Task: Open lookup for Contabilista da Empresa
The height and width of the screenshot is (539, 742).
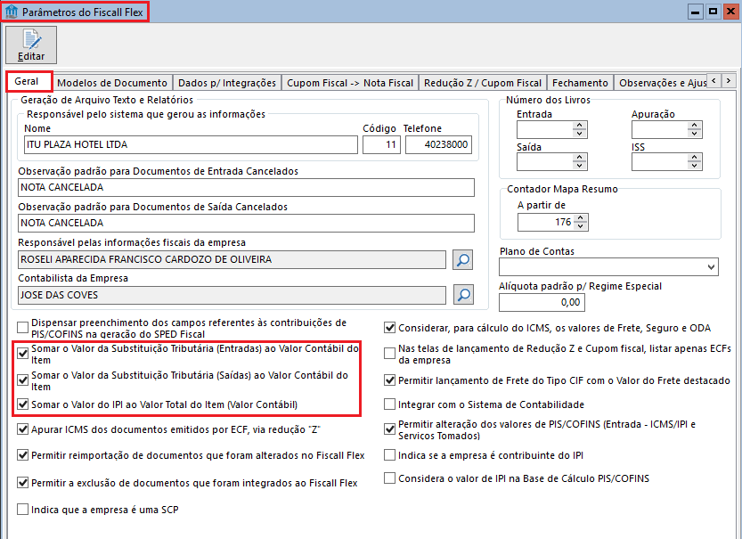Action: (463, 295)
